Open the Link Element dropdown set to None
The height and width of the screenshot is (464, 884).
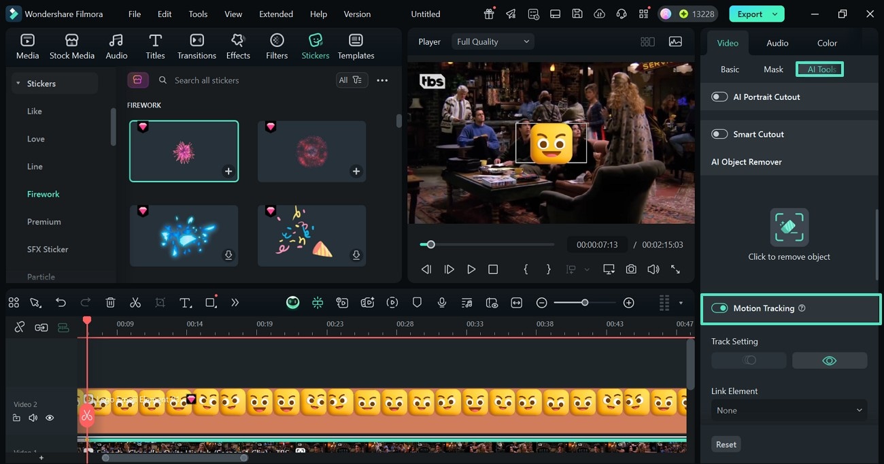click(x=788, y=410)
